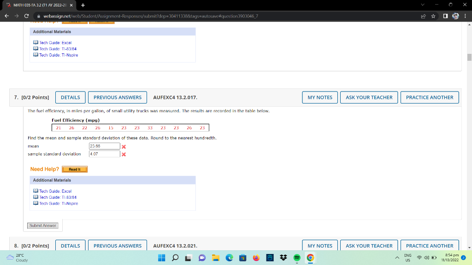Screen dimensions: 472x265
Task: Open a new browser tab
Action: pyautogui.click(x=83, y=5)
